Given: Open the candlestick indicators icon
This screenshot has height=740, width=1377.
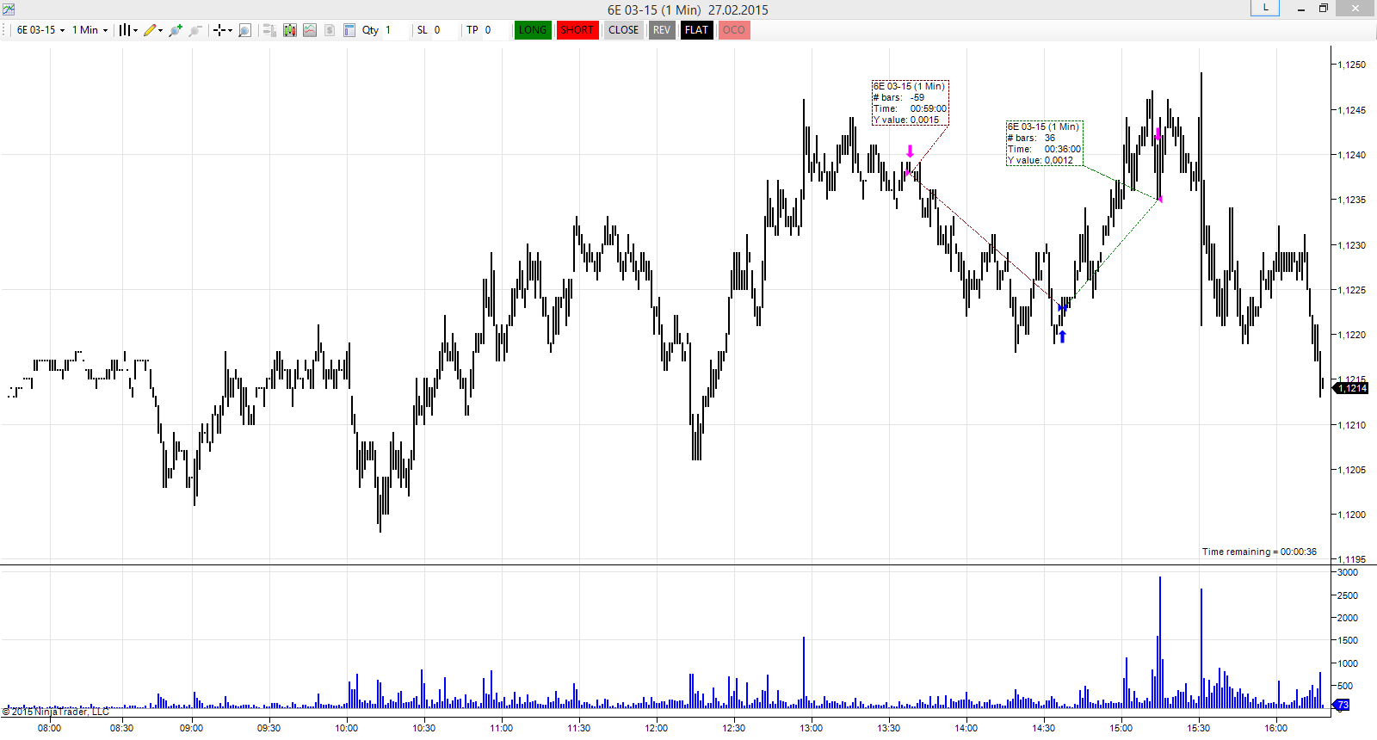Looking at the screenshot, I should coord(290,30).
